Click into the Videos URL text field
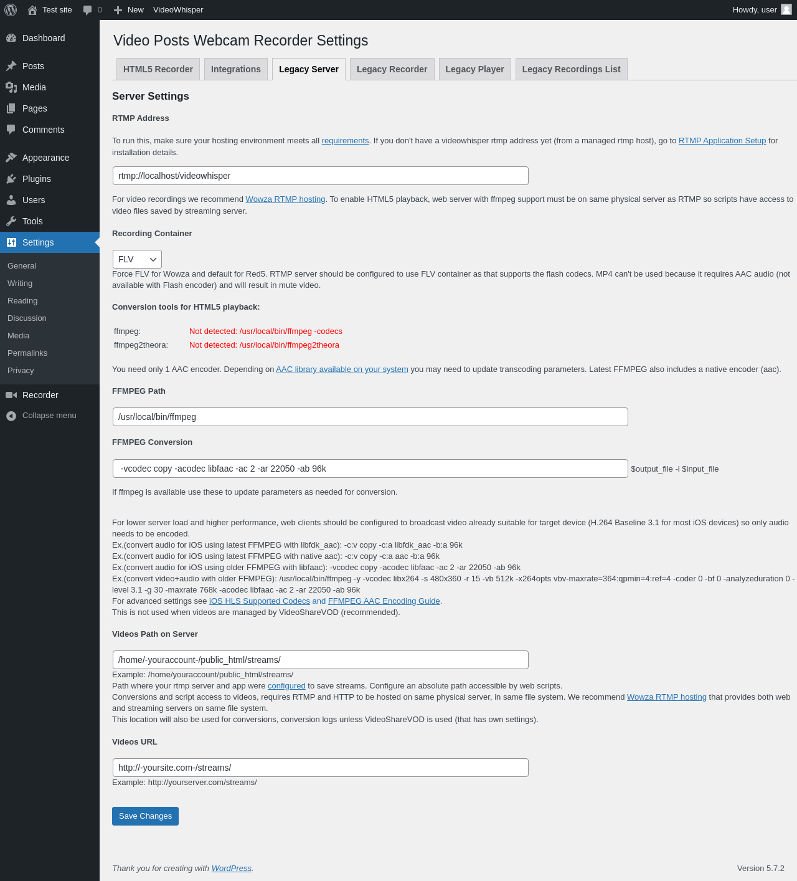Image resolution: width=797 pixels, height=881 pixels. pyautogui.click(x=320, y=768)
